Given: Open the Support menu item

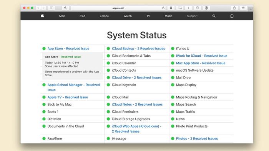Looking at the screenshot, I should pos(192,16).
